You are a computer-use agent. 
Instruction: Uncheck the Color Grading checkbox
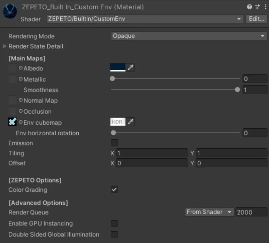(114, 189)
